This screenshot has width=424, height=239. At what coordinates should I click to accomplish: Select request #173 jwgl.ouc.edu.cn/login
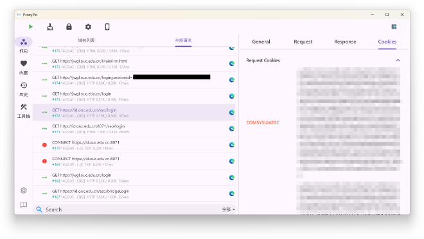[134, 96]
